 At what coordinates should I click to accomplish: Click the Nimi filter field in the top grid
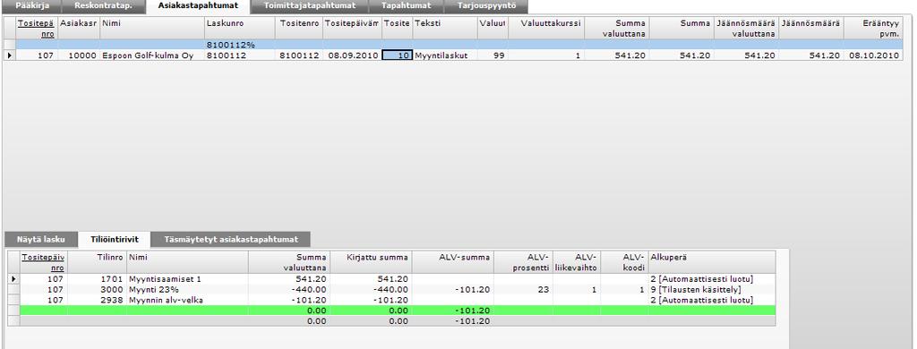[152, 45]
